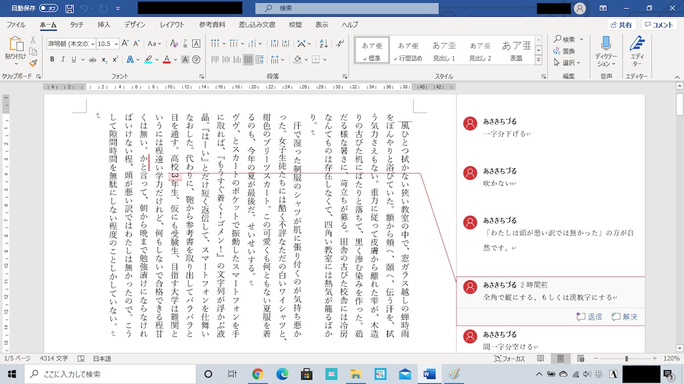Open text effects dropdown arrow

pos(137,59)
